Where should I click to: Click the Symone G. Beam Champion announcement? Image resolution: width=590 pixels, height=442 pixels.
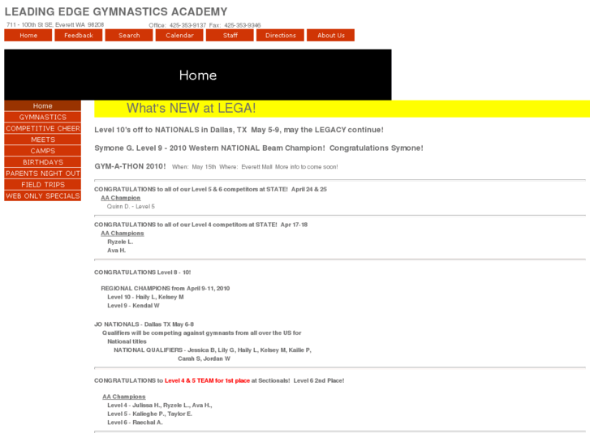point(259,148)
